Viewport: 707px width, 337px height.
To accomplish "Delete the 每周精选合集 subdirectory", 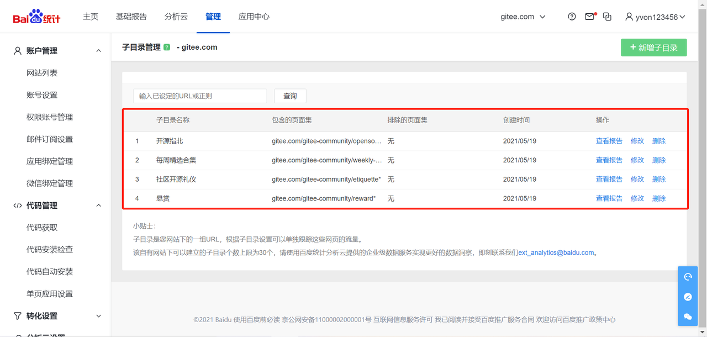I will pos(659,160).
